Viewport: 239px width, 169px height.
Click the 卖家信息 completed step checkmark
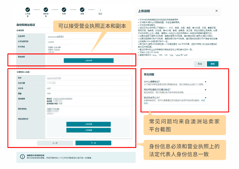46,10
